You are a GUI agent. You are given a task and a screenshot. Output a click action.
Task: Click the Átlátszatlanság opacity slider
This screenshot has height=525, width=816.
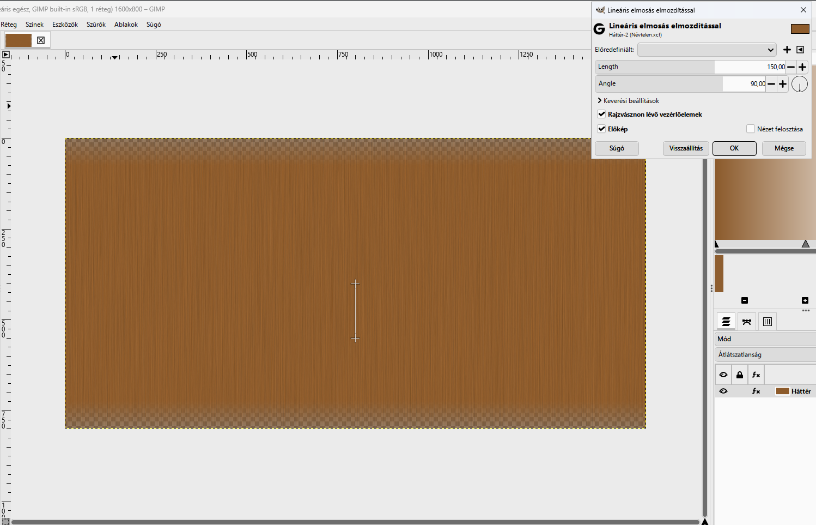(x=765, y=354)
